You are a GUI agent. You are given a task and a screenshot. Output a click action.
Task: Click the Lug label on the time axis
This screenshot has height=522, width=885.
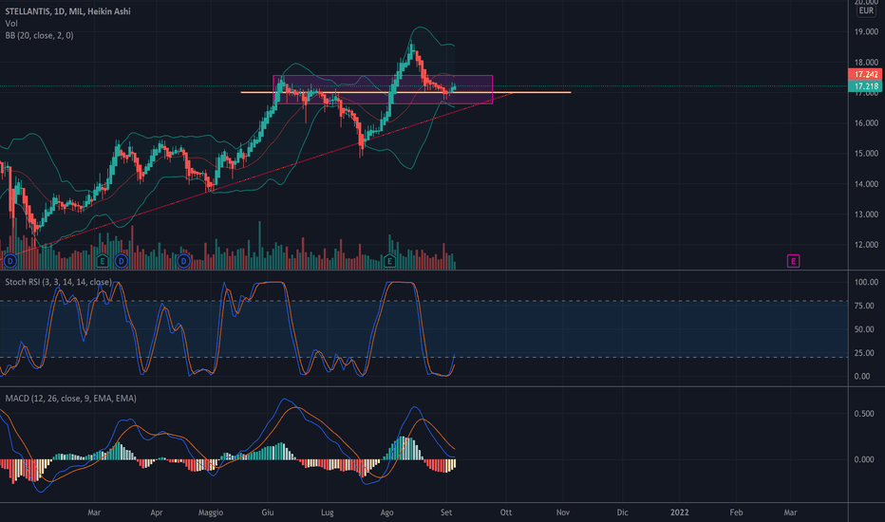click(x=328, y=513)
